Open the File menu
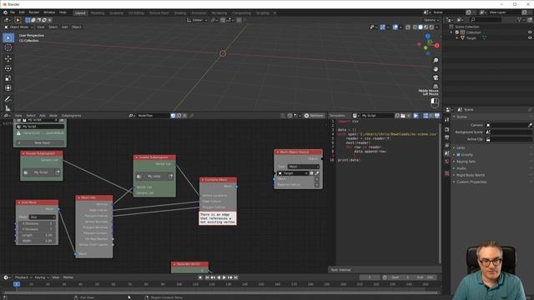The height and width of the screenshot is (300, 534). point(13,12)
